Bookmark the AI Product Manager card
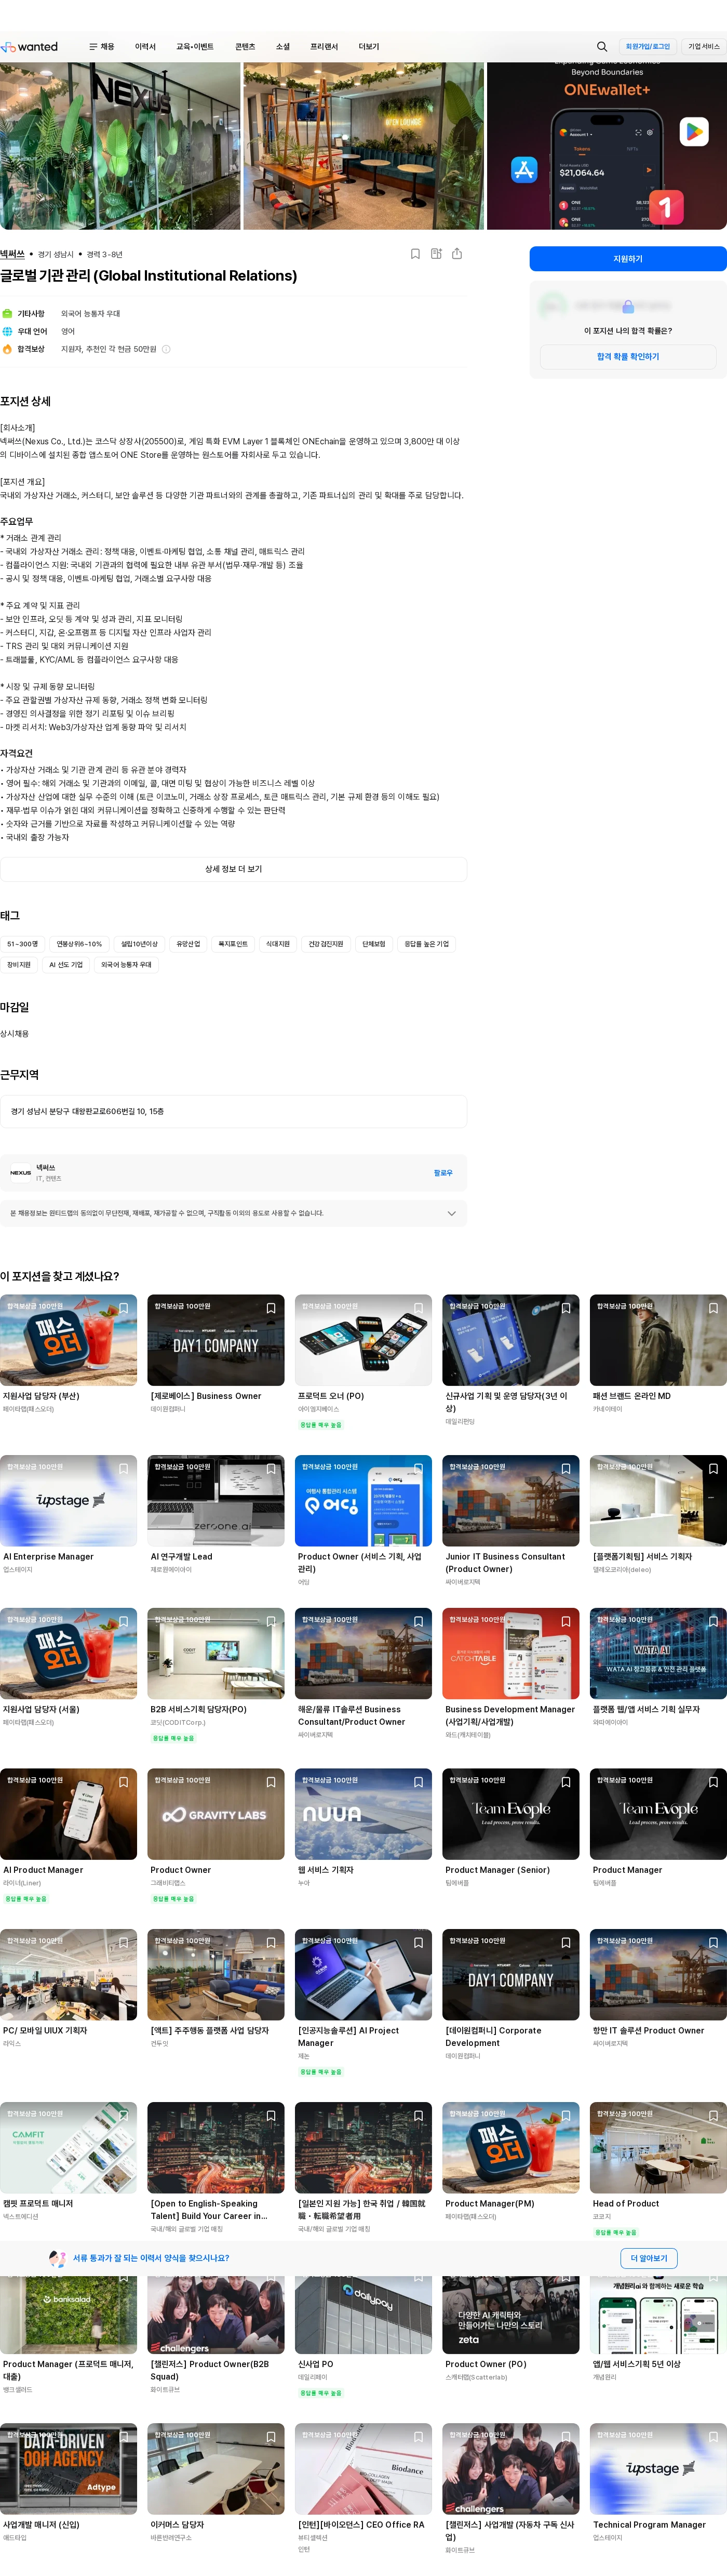 tap(124, 1782)
